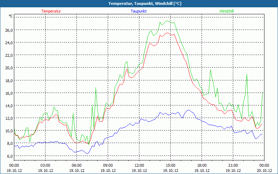Click the green Windchill spike near 19:00
278x174 pixels.
pos(211,70)
